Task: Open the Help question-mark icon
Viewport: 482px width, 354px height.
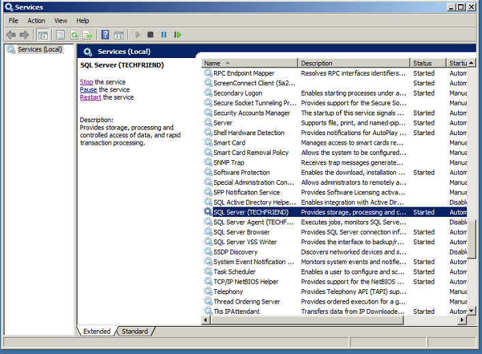Action: (x=105, y=35)
